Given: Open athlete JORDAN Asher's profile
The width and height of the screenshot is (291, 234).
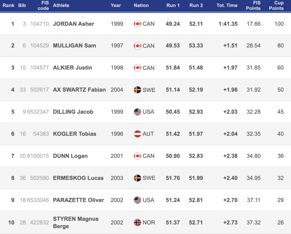Looking at the screenshot, I should pyautogui.click(x=73, y=24).
